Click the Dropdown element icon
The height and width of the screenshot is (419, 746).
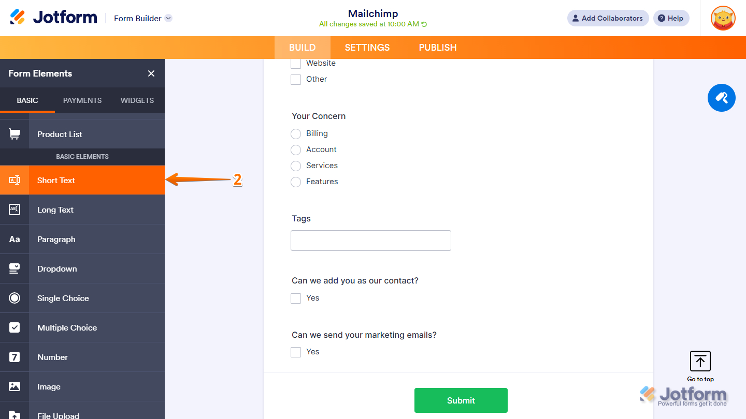[15, 268]
